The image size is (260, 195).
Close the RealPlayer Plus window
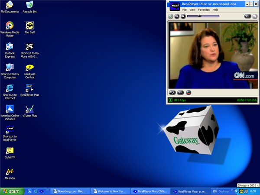click(256, 4)
